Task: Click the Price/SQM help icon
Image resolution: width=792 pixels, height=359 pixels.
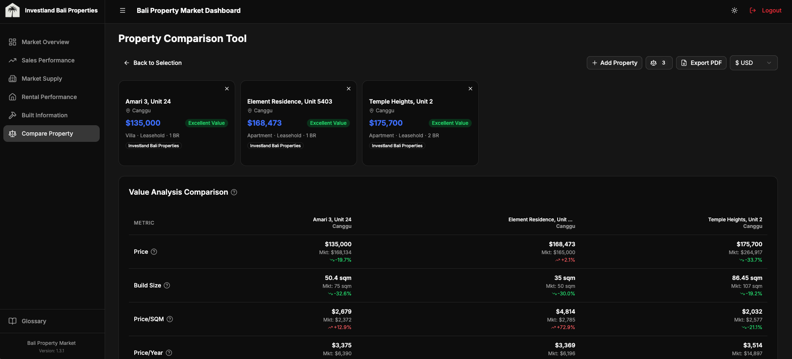Action: click(x=170, y=319)
